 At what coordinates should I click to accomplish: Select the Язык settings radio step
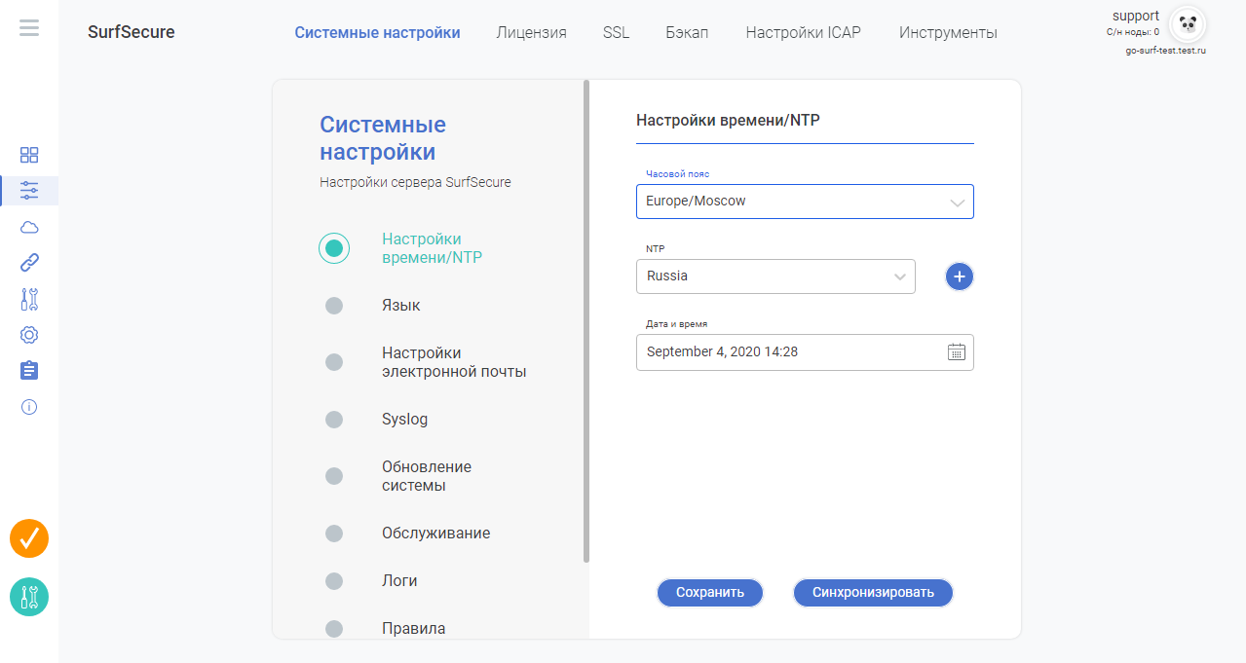click(x=334, y=306)
